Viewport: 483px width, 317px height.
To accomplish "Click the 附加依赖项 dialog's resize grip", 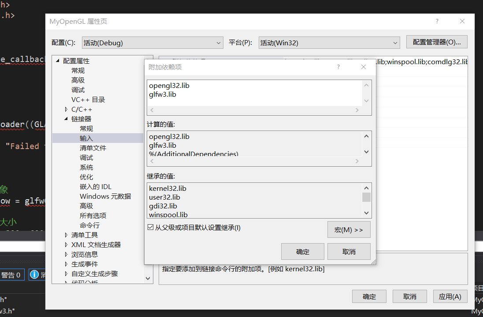I will (x=373, y=262).
